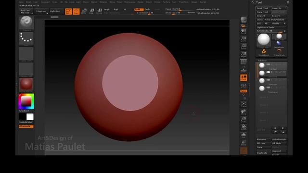Click the Actual size icon
Image resolution: width=308 pixels, height=173 pixels.
244,47
